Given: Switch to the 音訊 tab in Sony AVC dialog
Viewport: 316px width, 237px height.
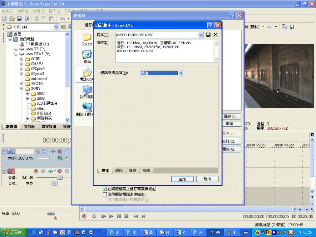Looking at the screenshot, I should tap(133, 171).
